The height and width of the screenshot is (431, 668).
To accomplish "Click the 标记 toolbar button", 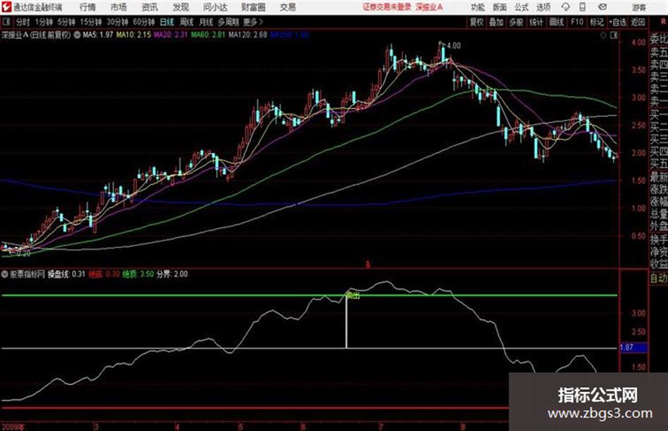I will coord(597,22).
